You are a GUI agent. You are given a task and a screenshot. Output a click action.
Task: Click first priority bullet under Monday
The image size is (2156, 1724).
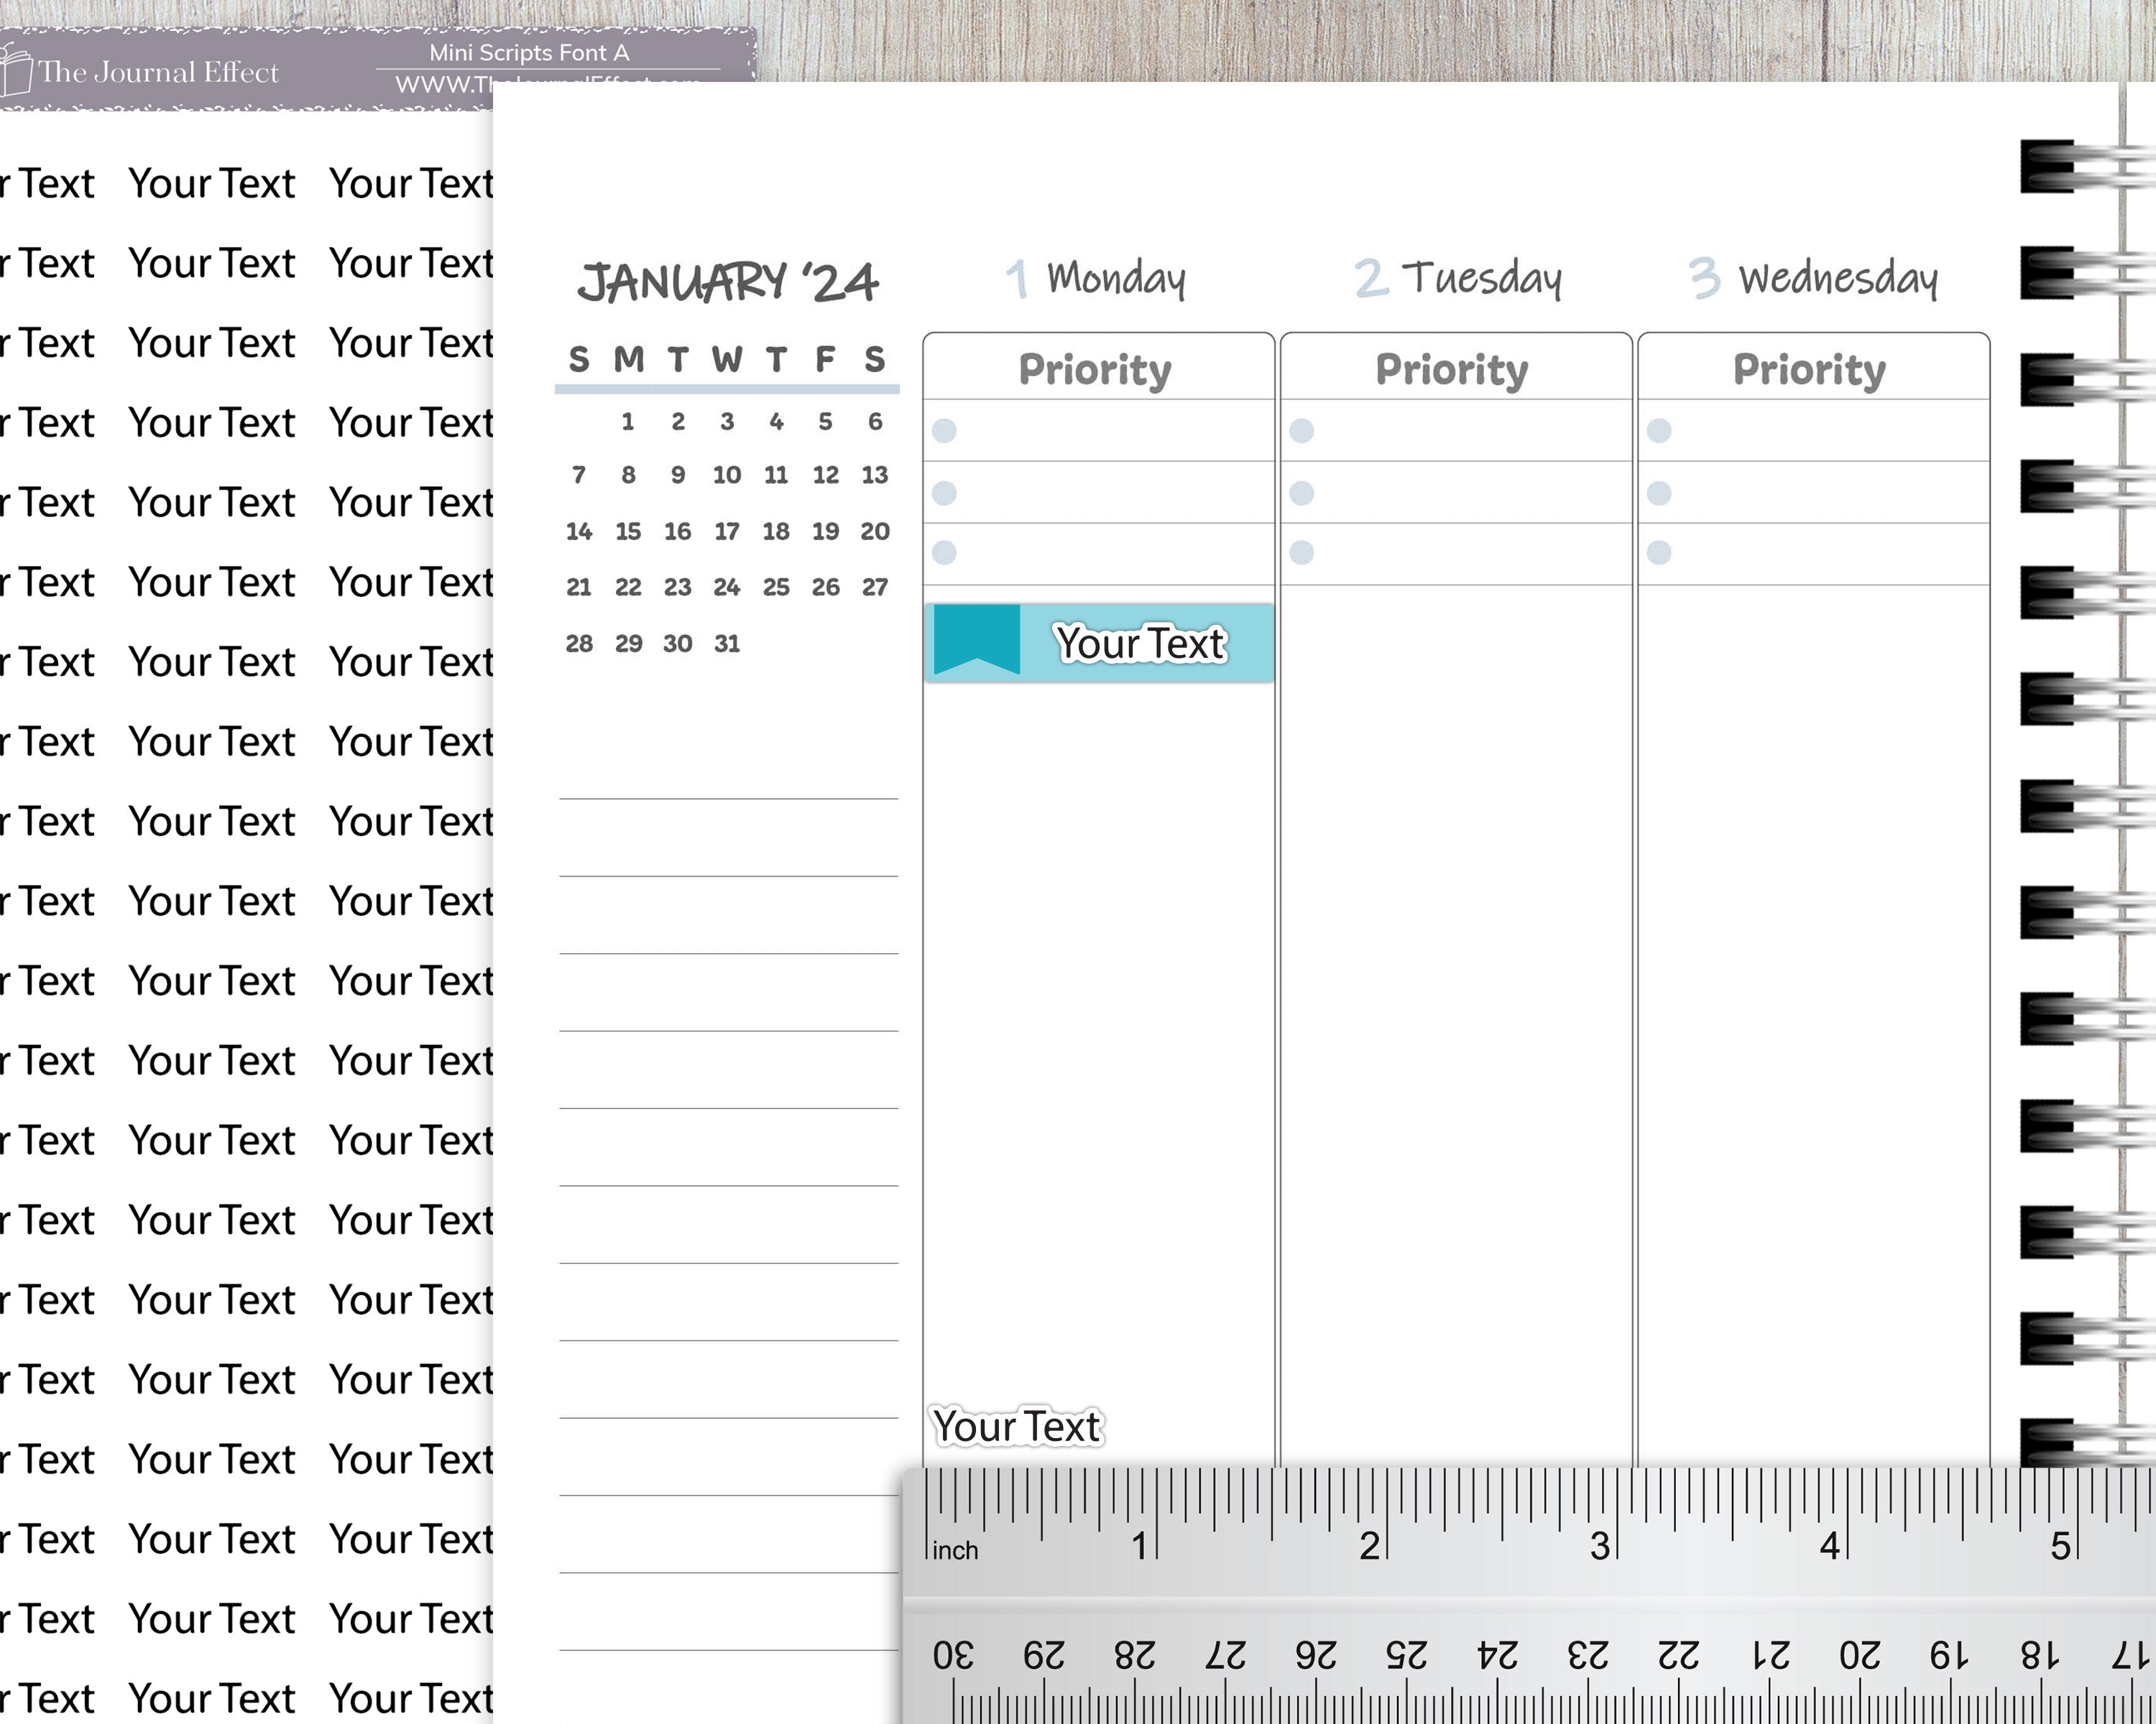point(944,431)
